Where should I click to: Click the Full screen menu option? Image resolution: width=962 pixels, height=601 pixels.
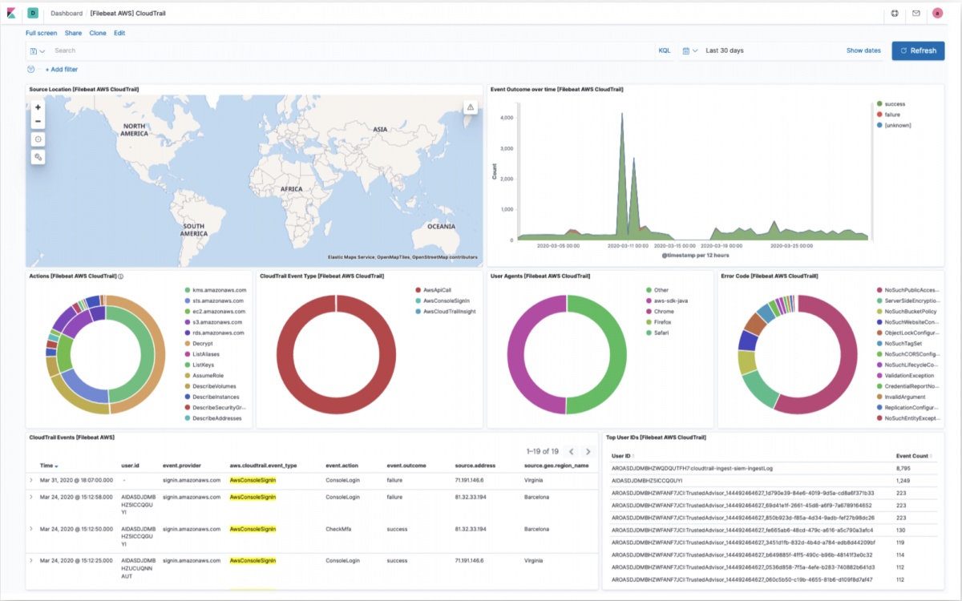point(42,33)
